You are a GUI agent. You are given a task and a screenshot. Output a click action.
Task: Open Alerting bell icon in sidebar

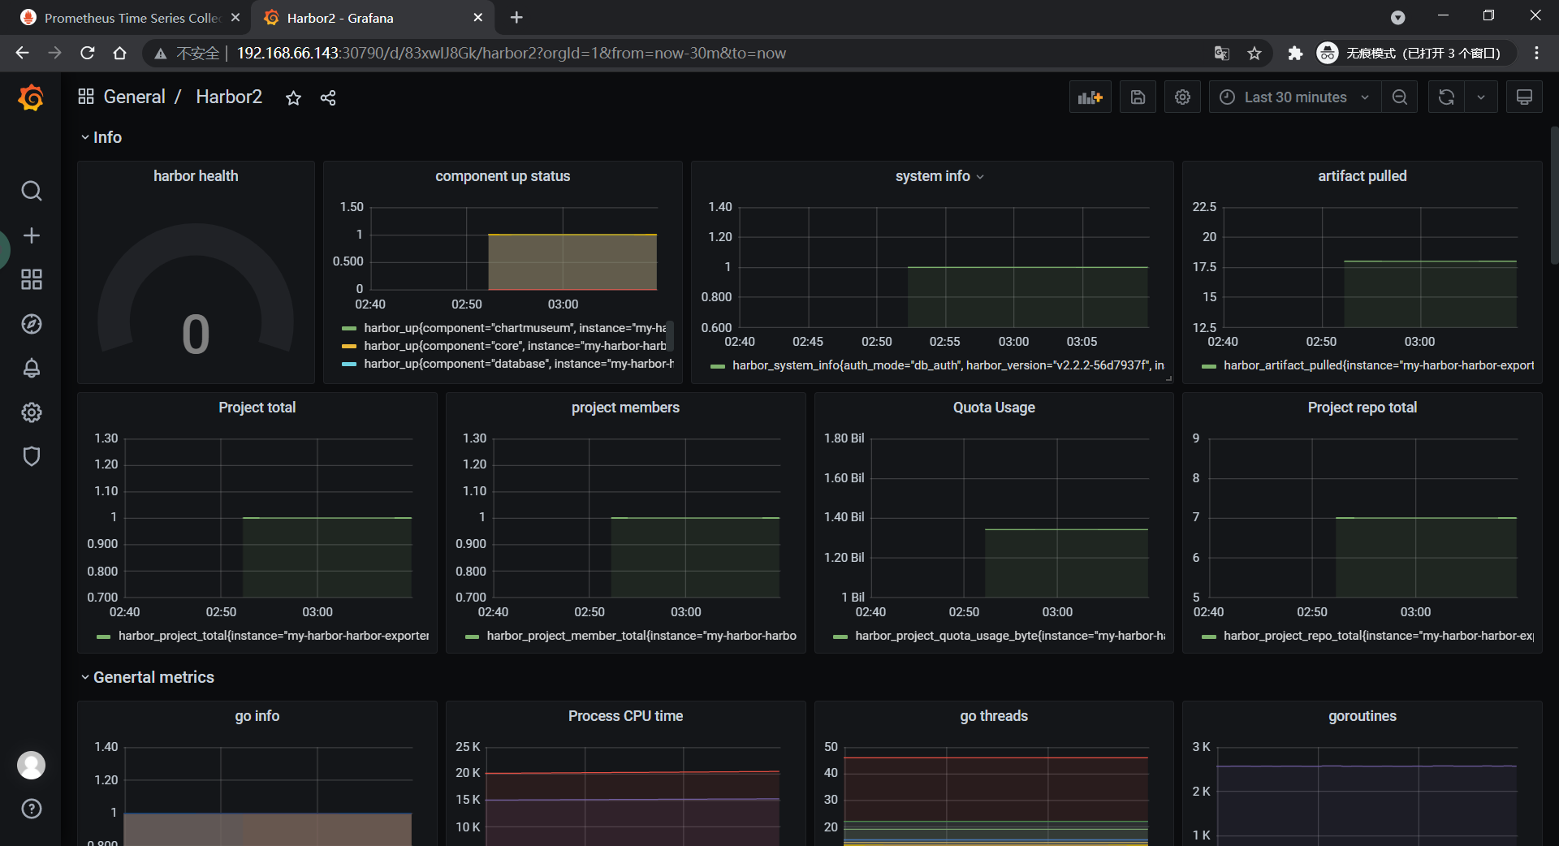(x=32, y=368)
